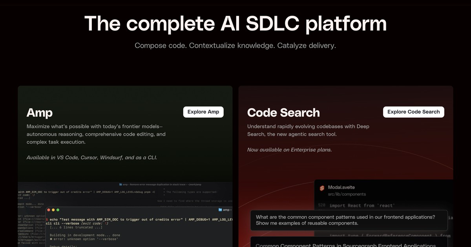471x247 pixels.
Task: Click the yellow minimize dot in Amp terminal
Action: [54, 210]
